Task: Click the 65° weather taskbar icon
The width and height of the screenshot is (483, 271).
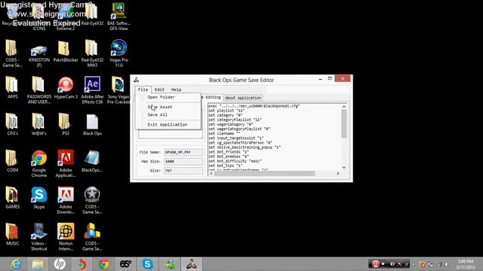Action: (x=125, y=264)
